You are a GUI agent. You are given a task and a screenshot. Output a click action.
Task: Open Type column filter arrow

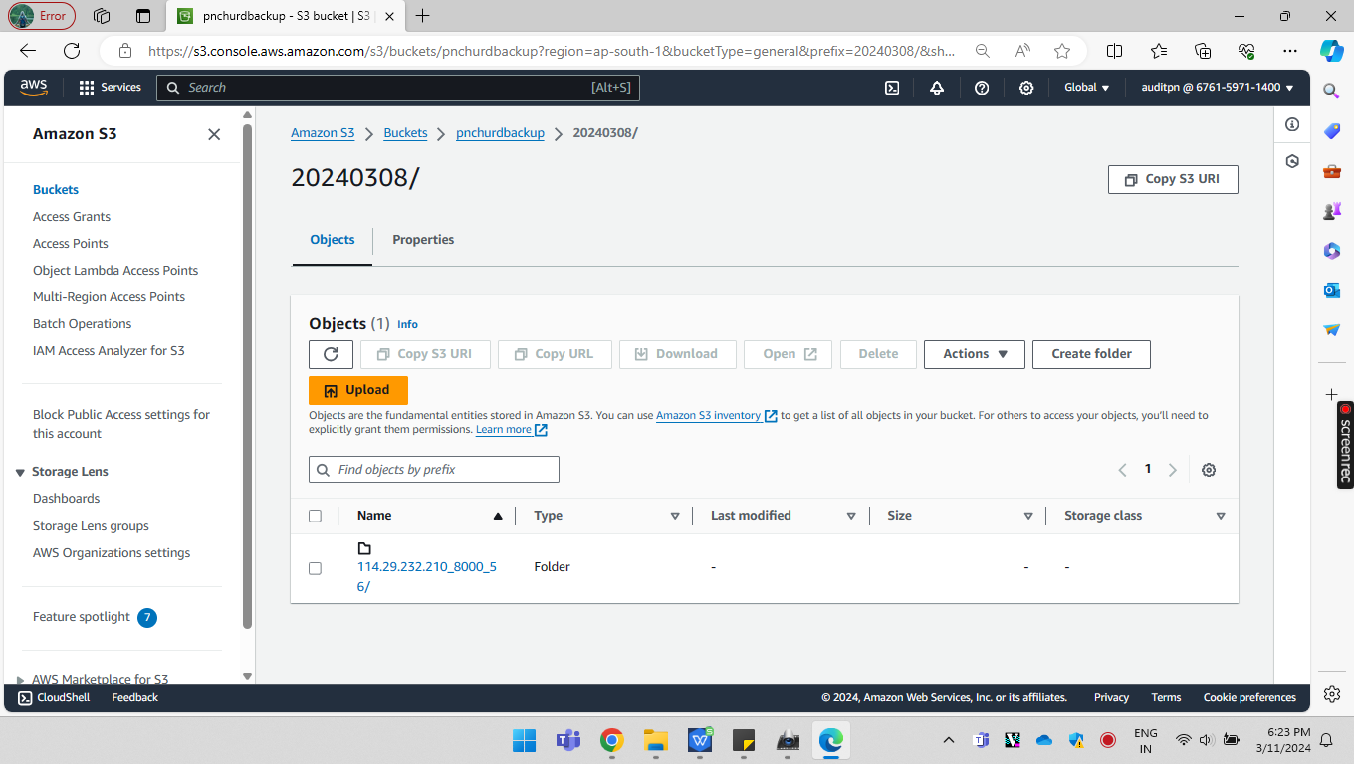click(675, 516)
